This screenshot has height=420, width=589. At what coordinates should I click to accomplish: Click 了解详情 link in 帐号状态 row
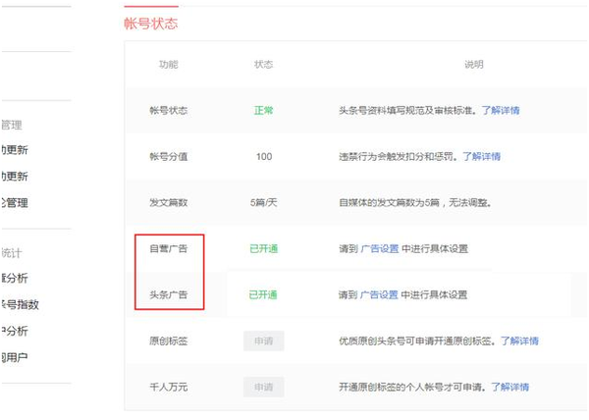click(x=500, y=111)
